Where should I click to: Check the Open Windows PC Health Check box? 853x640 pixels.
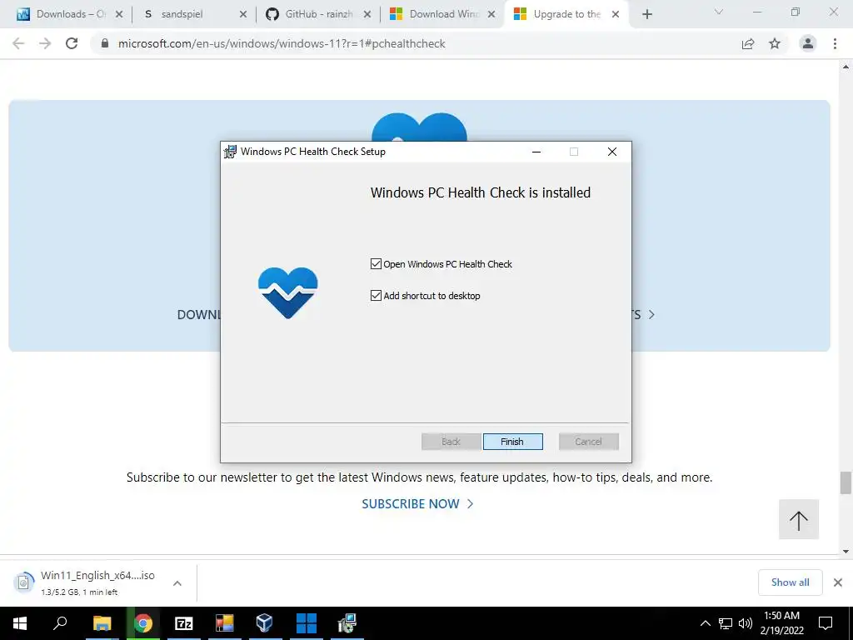coord(376,264)
